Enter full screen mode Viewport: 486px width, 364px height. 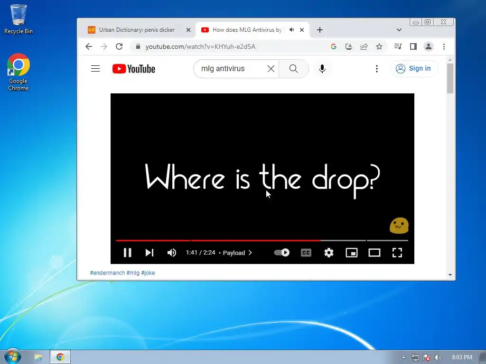tap(397, 253)
